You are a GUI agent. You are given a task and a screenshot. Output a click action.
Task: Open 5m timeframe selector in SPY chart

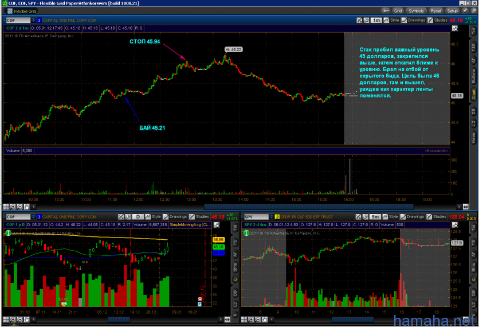[375, 217]
